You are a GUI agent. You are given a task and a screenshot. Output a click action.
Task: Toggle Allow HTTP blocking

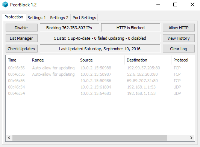click(x=179, y=28)
